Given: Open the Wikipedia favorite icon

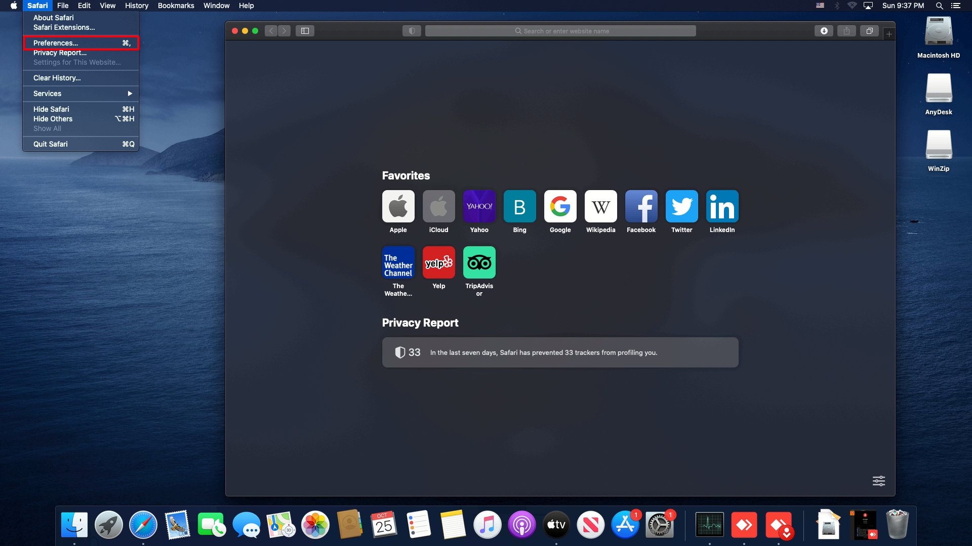Looking at the screenshot, I should 600,206.
